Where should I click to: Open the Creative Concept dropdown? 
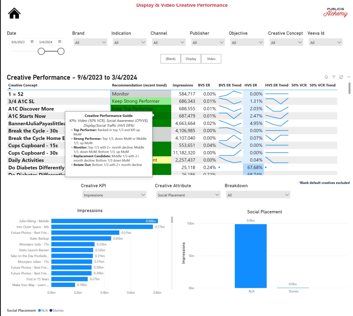click(x=286, y=42)
